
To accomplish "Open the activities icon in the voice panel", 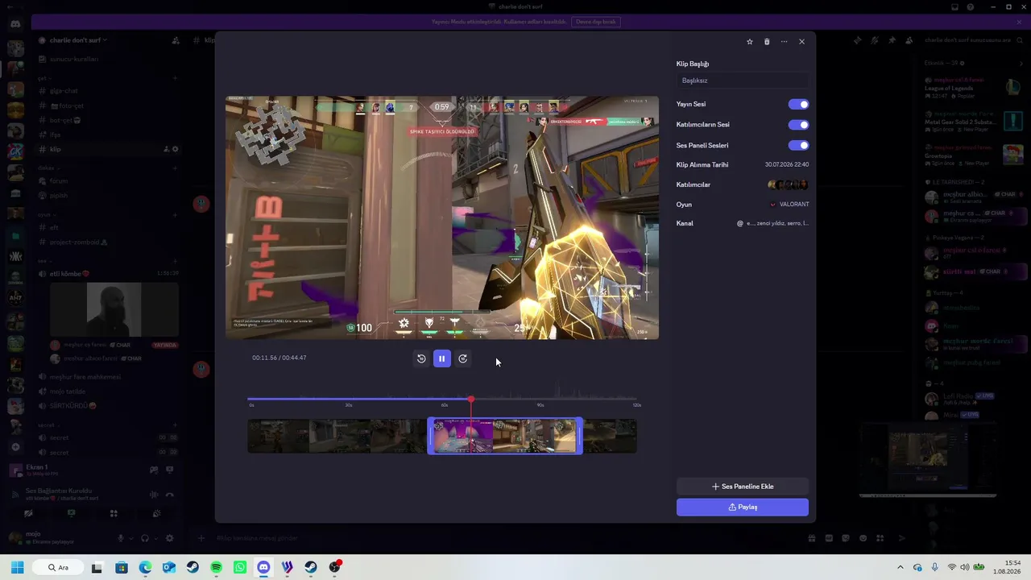I will click(x=114, y=513).
